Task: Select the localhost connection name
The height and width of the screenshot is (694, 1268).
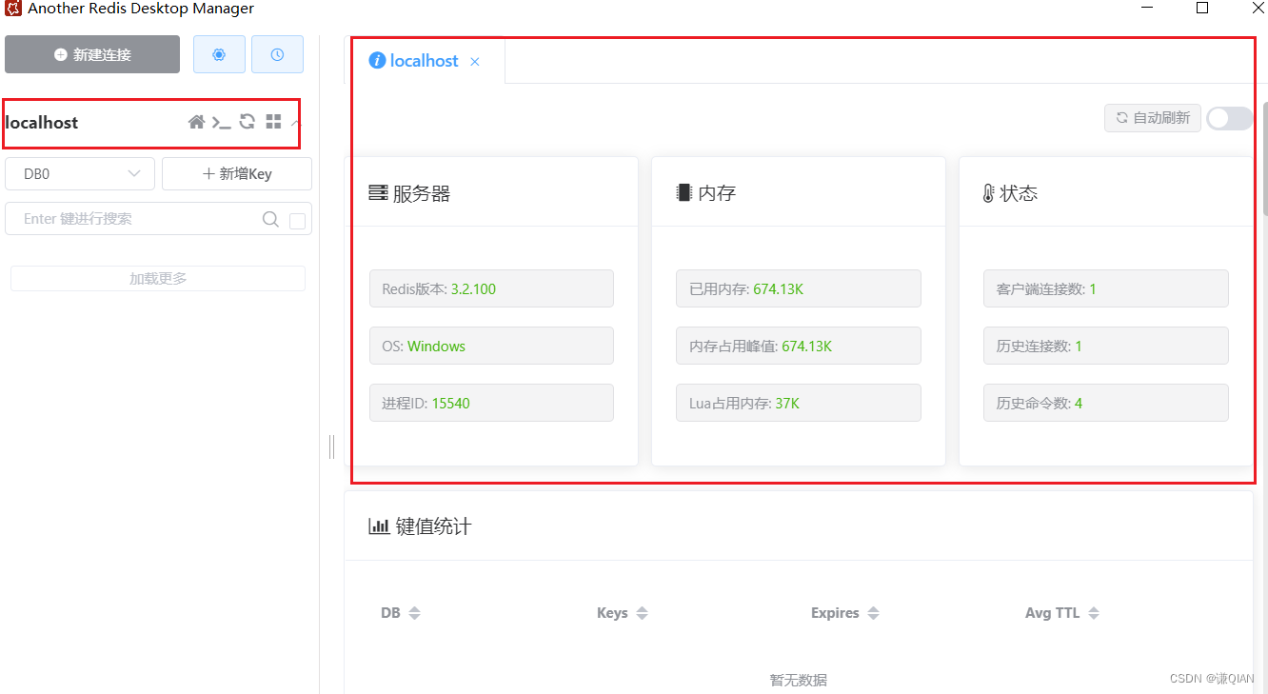Action: tap(42, 123)
